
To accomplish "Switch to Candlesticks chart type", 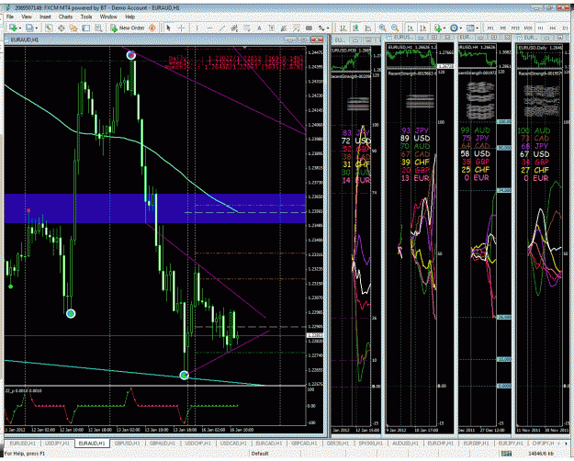I will click(x=355, y=28).
